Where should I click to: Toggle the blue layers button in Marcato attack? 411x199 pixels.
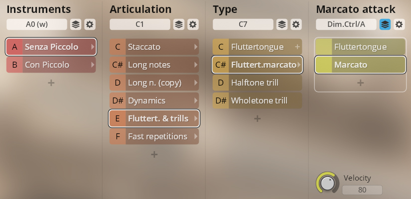click(385, 24)
